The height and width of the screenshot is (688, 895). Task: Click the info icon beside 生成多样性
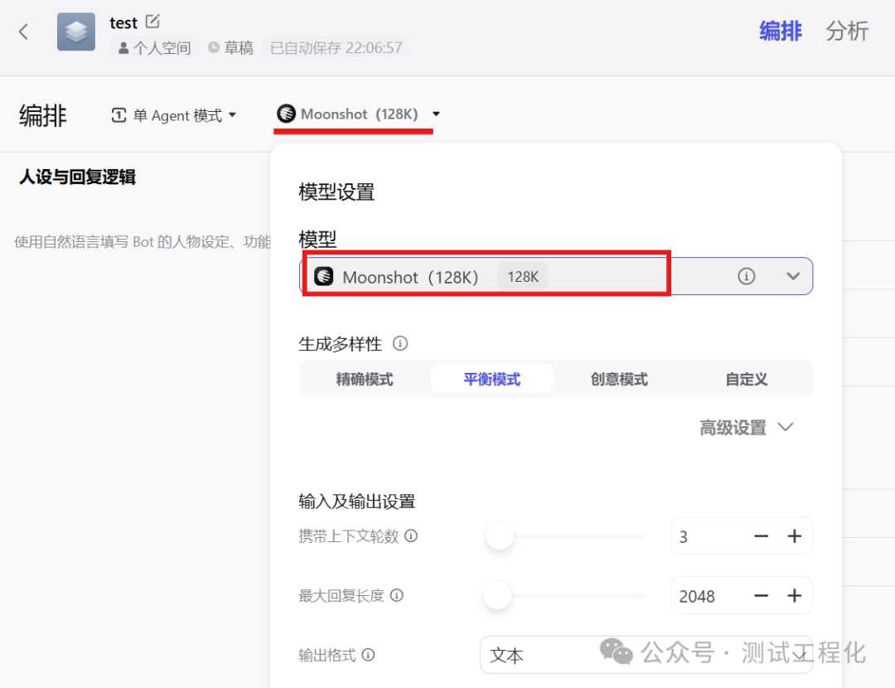click(400, 343)
